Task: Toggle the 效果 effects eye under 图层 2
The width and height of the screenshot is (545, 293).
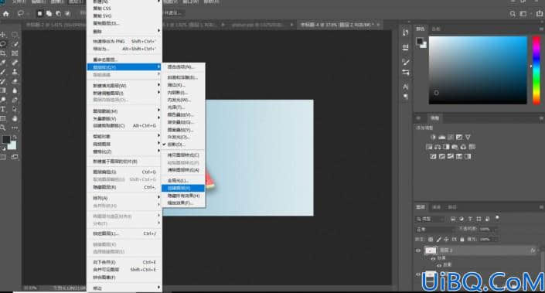Action: click(x=433, y=258)
